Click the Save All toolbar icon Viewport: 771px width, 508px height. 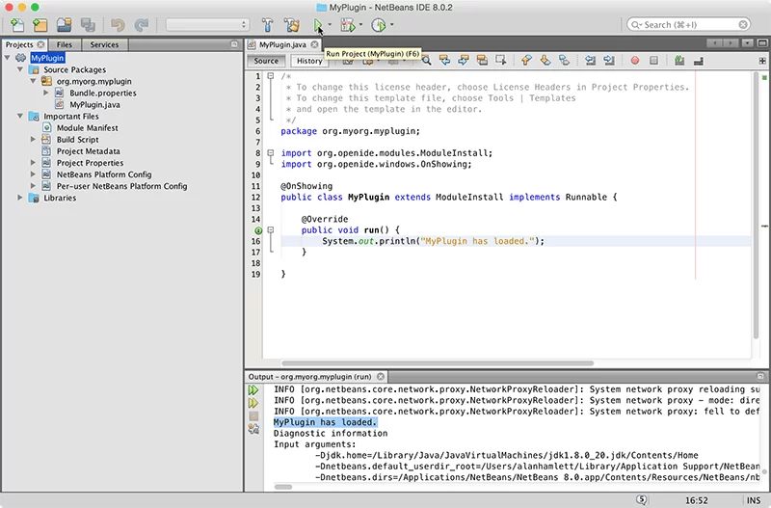pyautogui.click(x=88, y=25)
